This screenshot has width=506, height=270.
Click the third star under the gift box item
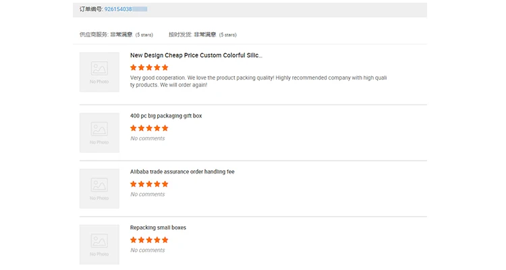point(149,128)
